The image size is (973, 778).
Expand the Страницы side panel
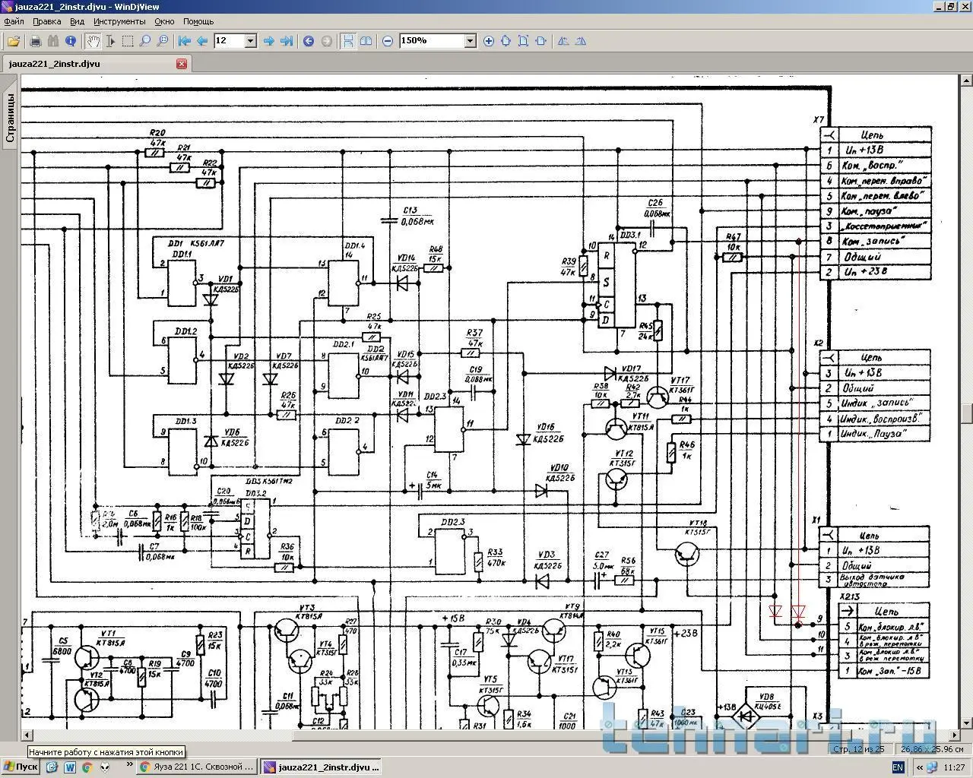[10, 118]
